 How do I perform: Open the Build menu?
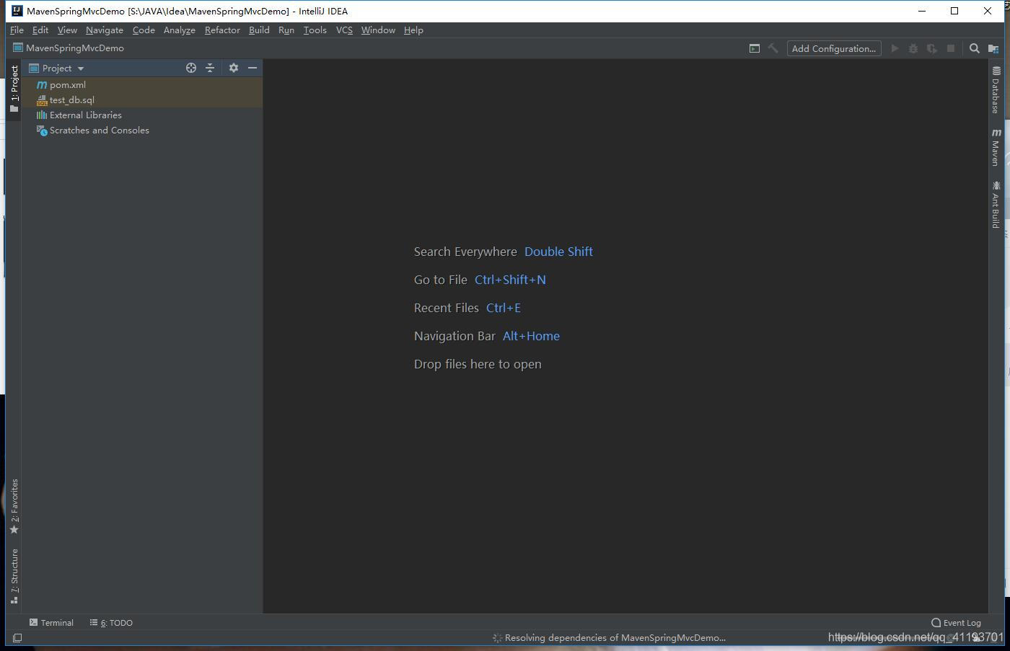point(259,30)
